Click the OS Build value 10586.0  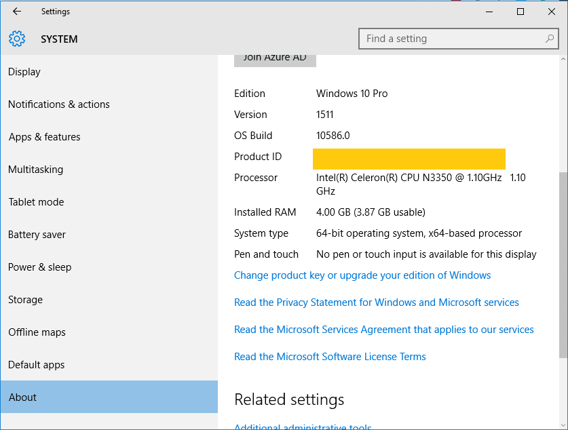click(x=333, y=136)
